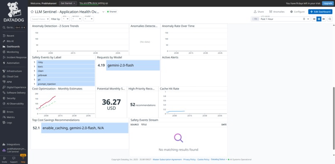Step the time range backward
The height and width of the screenshot is (164, 335).
314,19
